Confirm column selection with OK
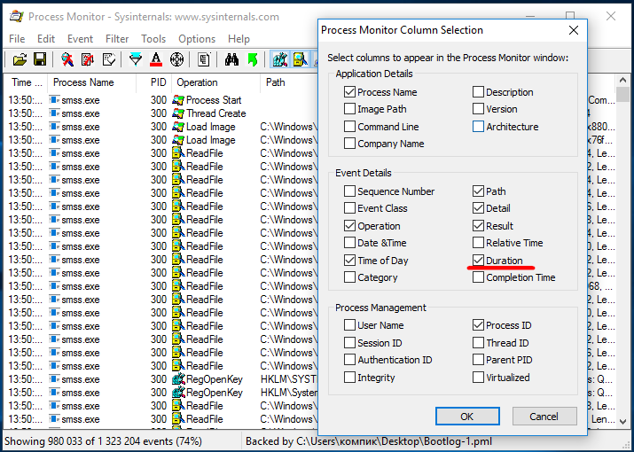Screen dimensions: 634x452 click(467, 416)
